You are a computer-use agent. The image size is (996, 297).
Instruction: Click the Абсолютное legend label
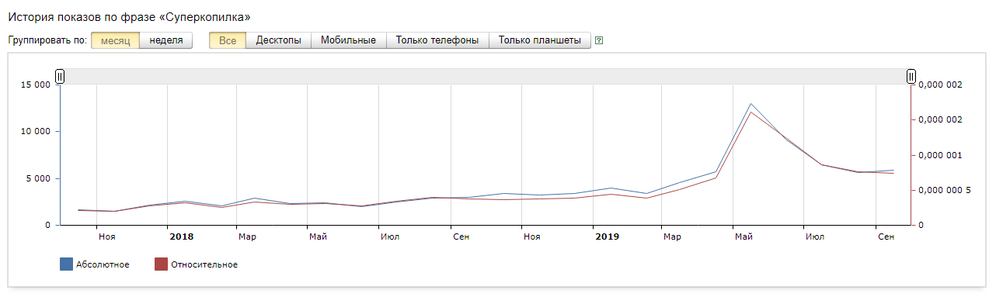tap(103, 265)
